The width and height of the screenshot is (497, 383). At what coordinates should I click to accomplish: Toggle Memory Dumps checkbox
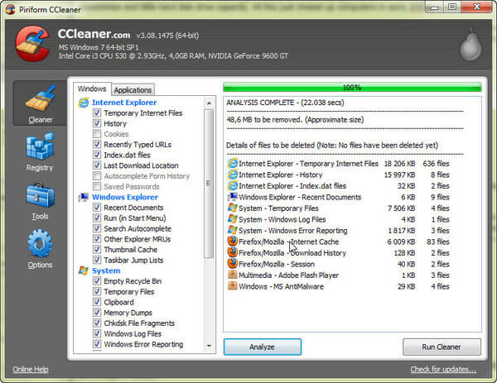coord(97,313)
